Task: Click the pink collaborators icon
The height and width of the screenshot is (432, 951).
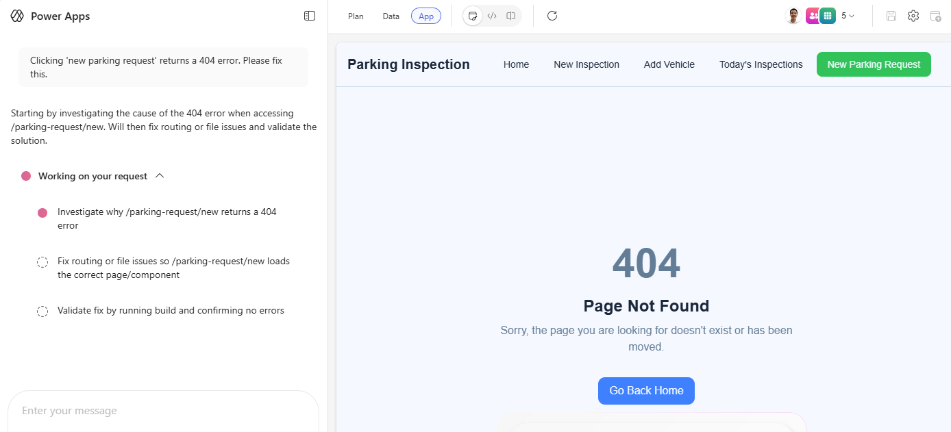Action: 812,16
